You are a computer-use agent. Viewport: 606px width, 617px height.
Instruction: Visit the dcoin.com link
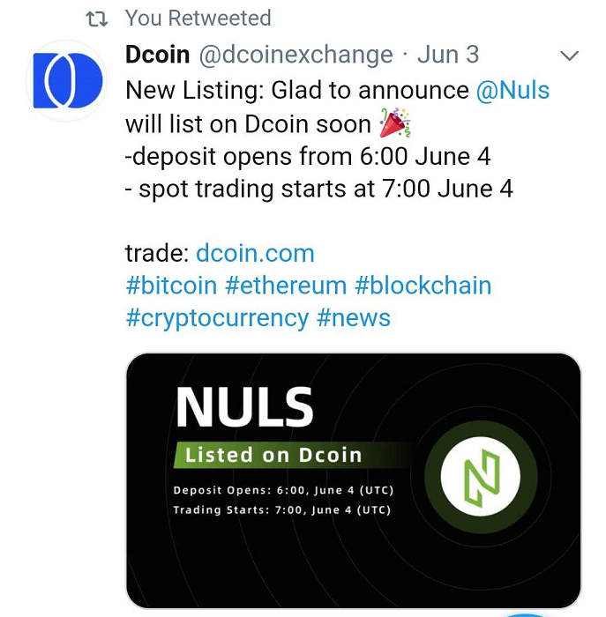point(255,253)
